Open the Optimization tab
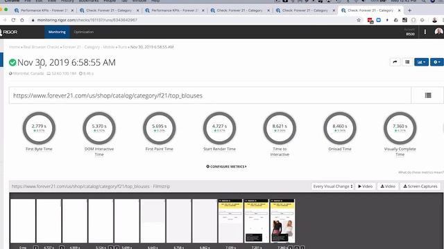Screen dimensions: 444x249 [x=83, y=32]
